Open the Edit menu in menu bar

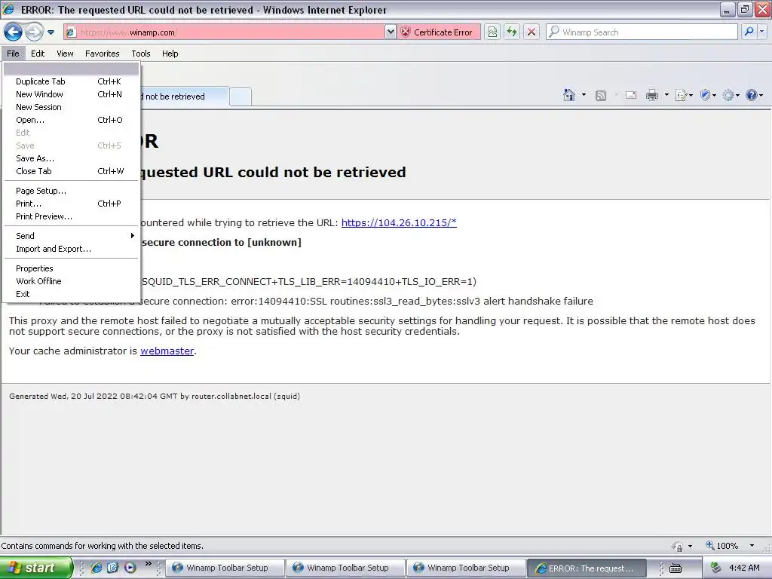click(x=38, y=54)
